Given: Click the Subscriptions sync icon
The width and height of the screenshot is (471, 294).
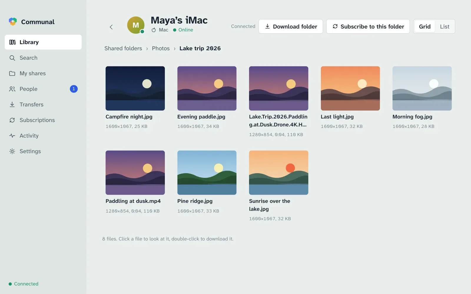Looking at the screenshot, I should (12, 120).
